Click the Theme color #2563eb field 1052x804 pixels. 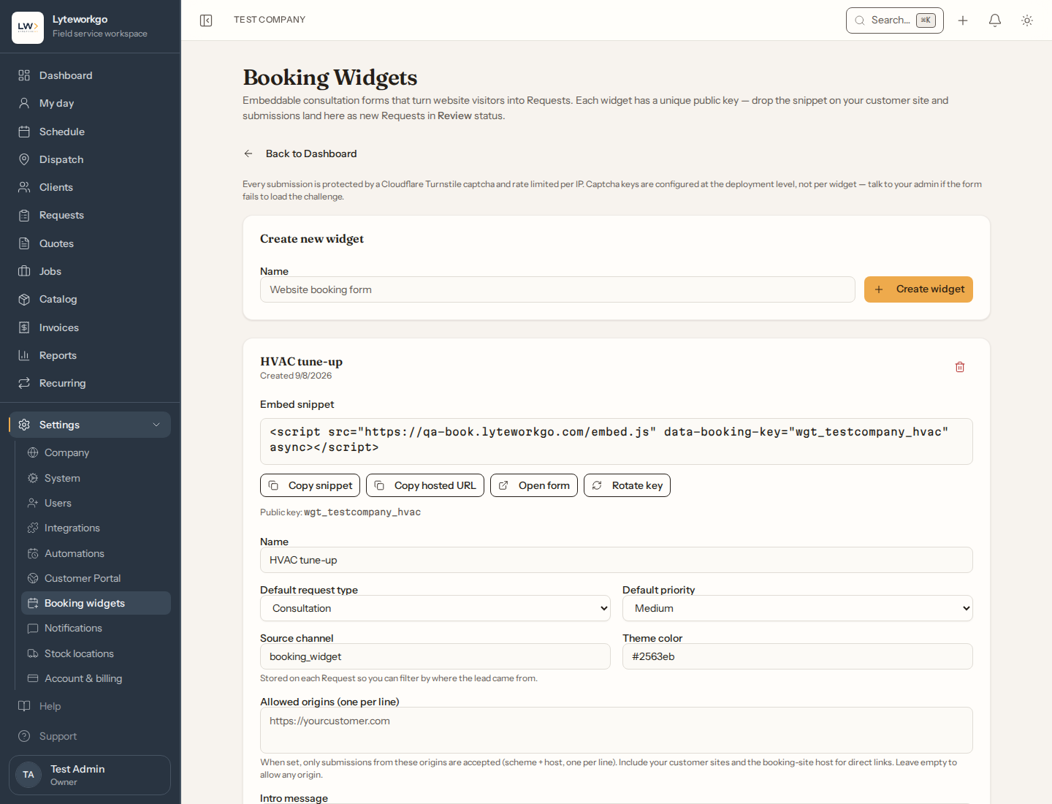coord(798,656)
